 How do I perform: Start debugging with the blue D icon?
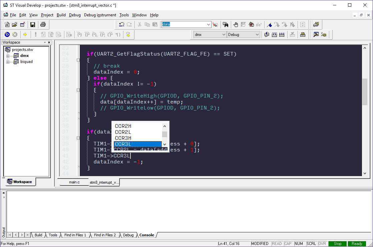(7, 35)
